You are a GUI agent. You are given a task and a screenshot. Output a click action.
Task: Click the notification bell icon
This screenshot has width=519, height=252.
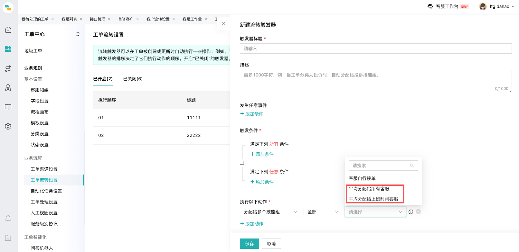coord(8,219)
